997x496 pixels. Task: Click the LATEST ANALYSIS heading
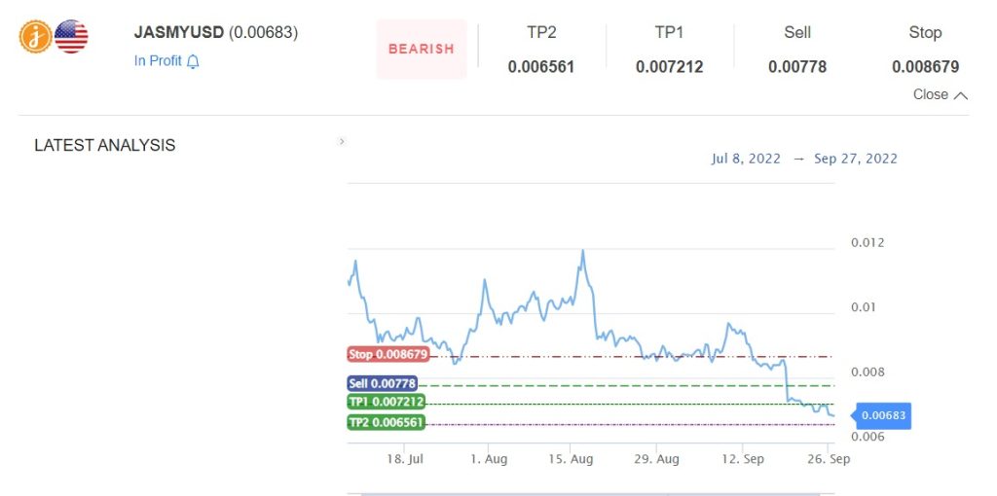tap(105, 146)
